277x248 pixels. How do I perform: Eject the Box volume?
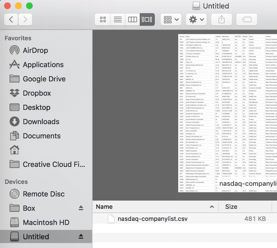click(x=81, y=208)
